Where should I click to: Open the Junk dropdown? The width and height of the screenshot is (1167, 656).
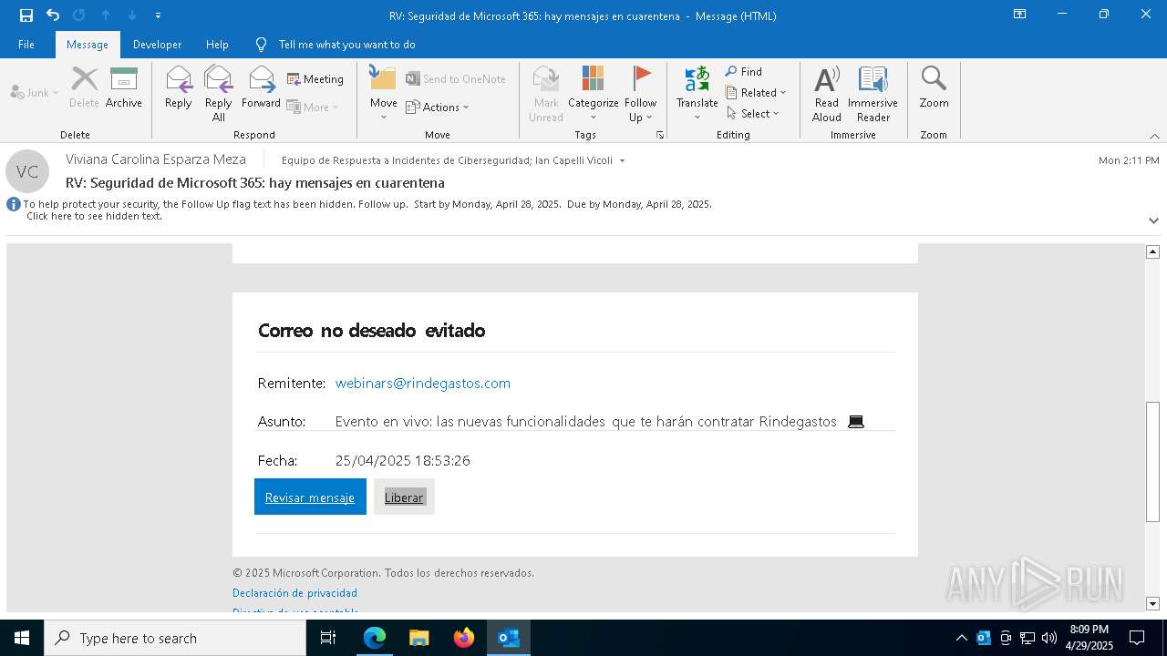coord(34,93)
